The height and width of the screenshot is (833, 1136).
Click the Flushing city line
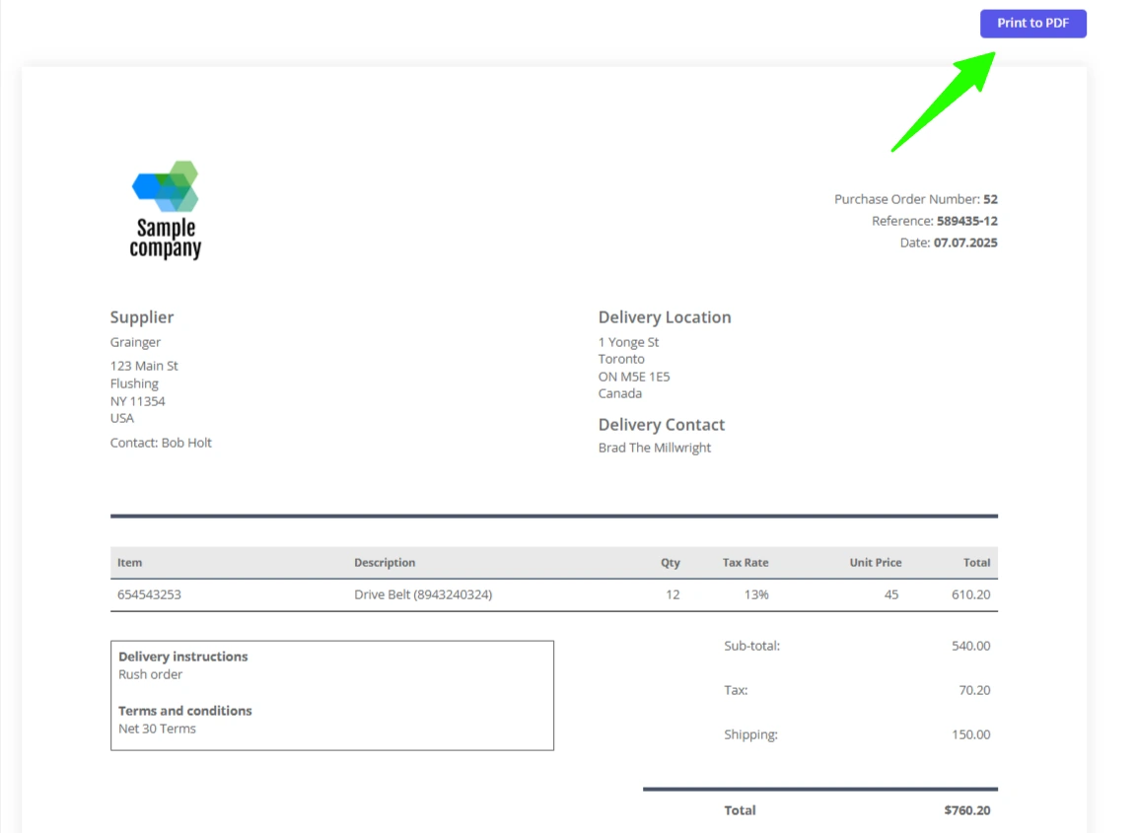[x=134, y=383]
